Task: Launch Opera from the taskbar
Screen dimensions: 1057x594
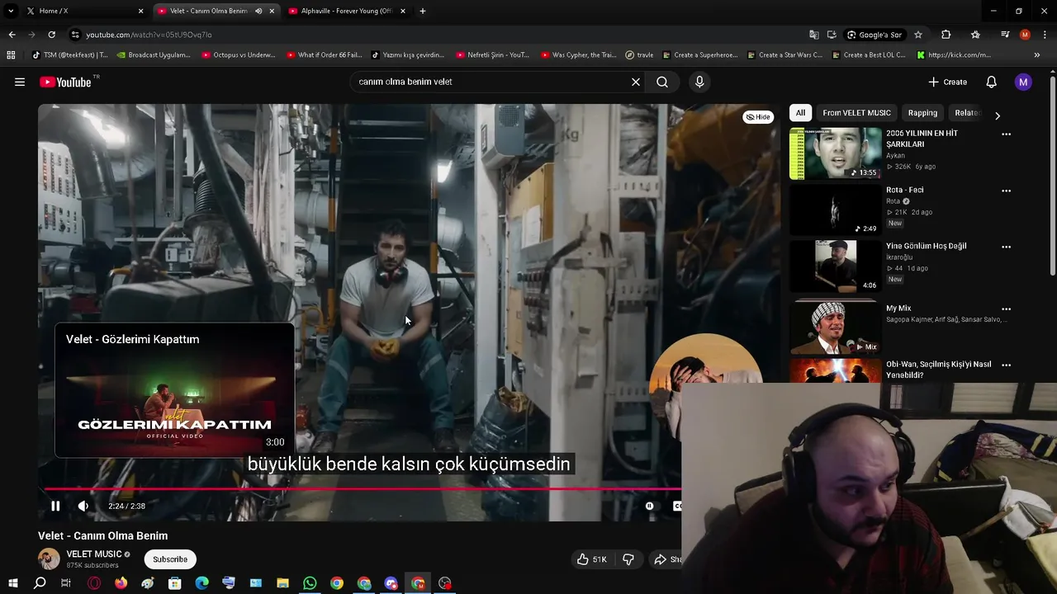Action: click(x=94, y=583)
